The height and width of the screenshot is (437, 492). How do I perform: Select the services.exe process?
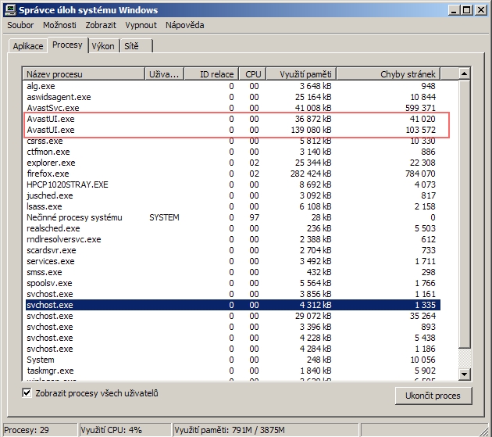[233, 261]
